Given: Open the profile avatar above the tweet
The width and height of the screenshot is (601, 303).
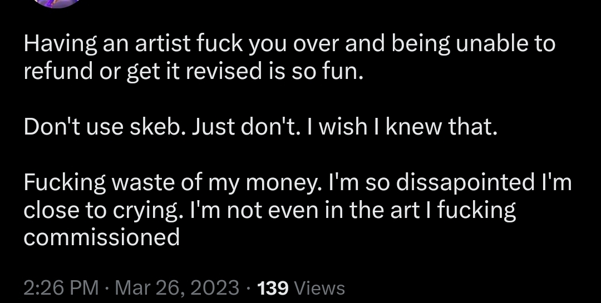Looking at the screenshot, I should click(x=57, y=3).
